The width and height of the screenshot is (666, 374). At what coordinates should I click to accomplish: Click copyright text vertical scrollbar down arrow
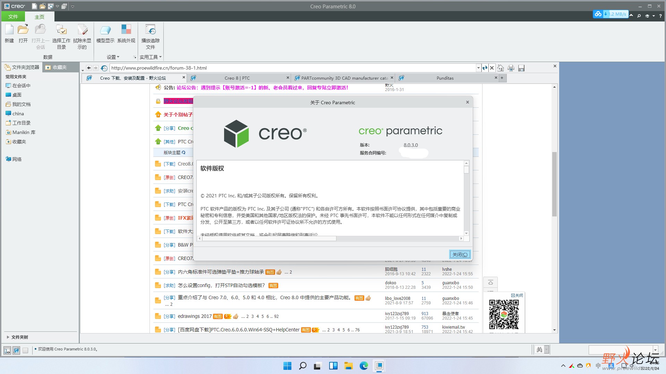tap(466, 233)
